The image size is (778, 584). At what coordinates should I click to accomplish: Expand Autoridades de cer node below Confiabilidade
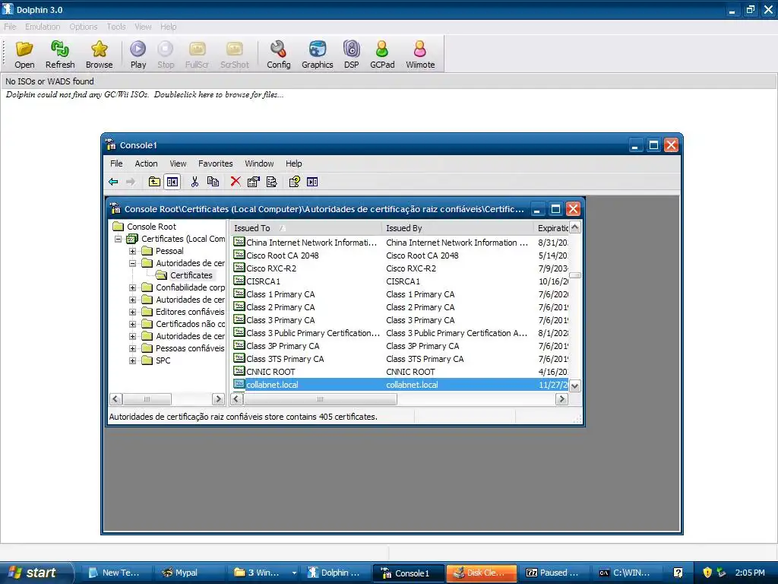click(132, 300)
